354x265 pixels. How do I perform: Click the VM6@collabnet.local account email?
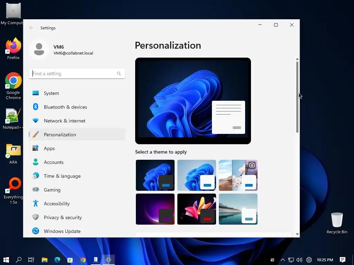73,53
